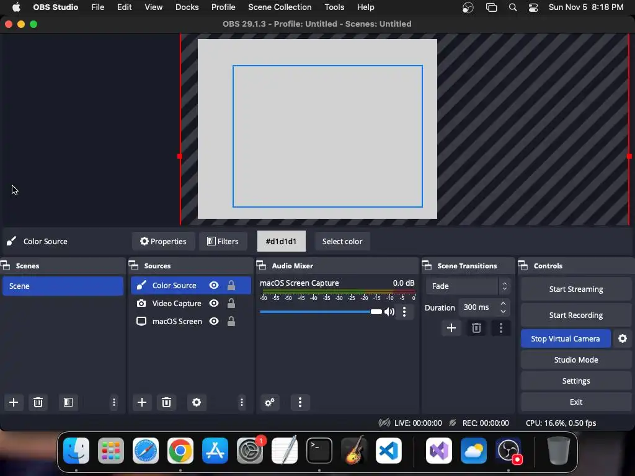
Task: Increase transition duration with up arrow
Action: [x=503, y=304]
